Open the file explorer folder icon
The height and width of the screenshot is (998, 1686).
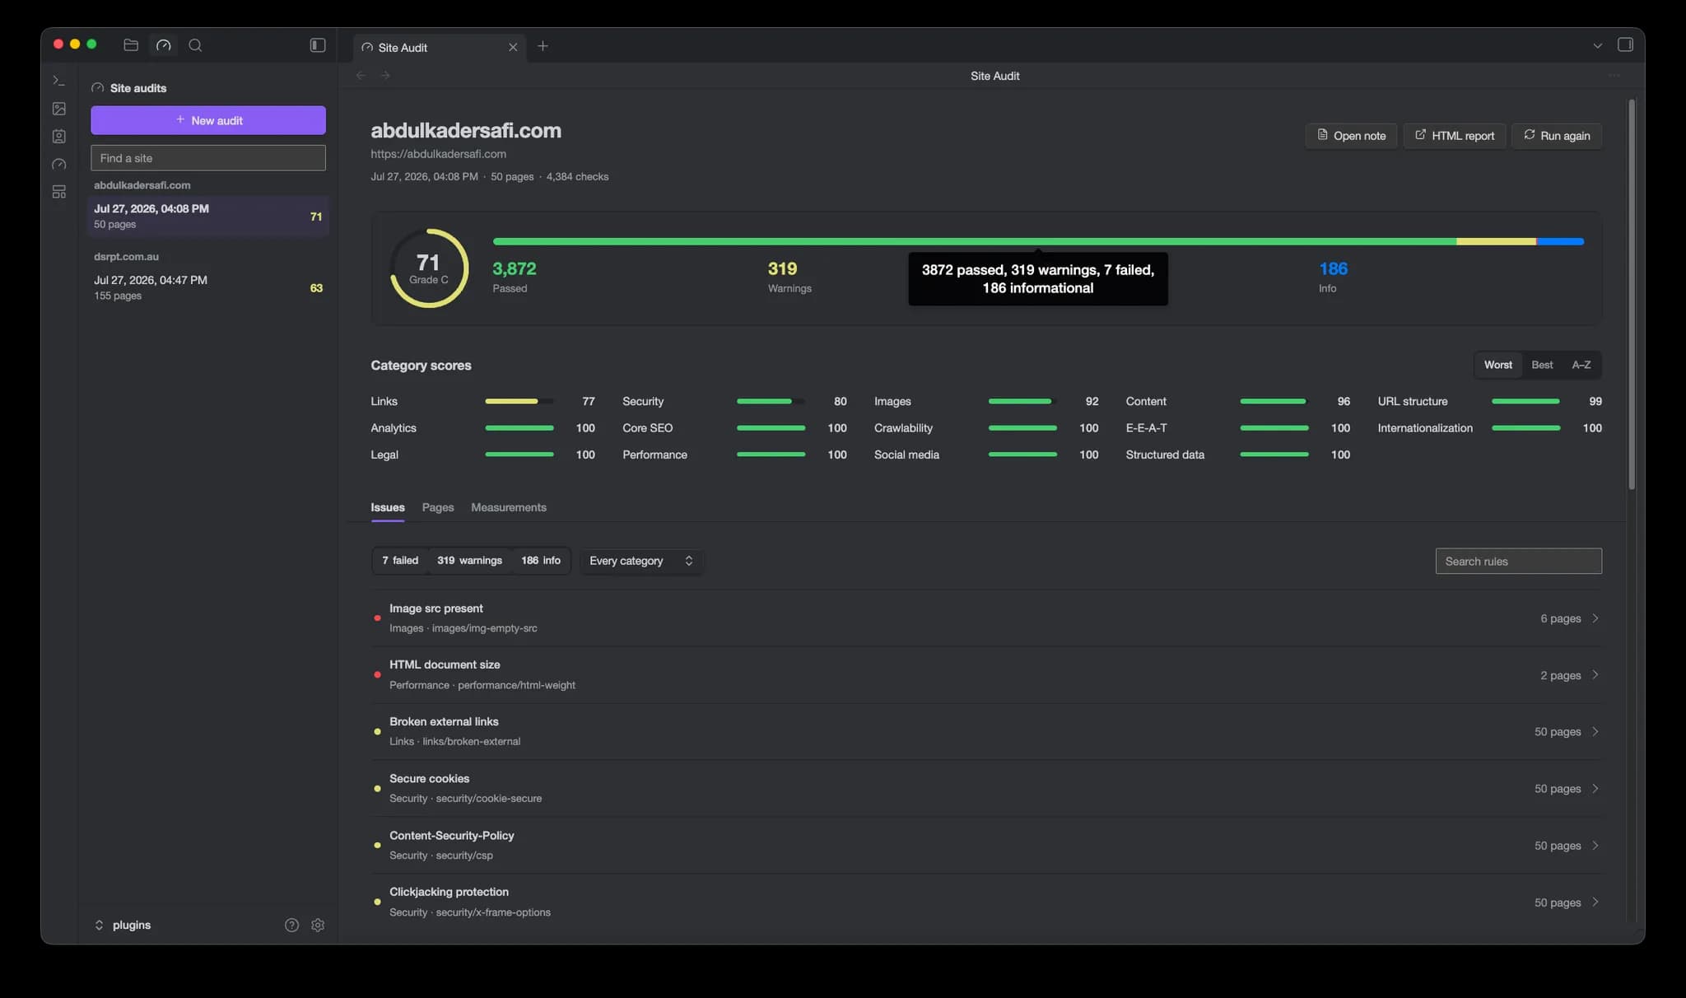[x=131, y=45]
